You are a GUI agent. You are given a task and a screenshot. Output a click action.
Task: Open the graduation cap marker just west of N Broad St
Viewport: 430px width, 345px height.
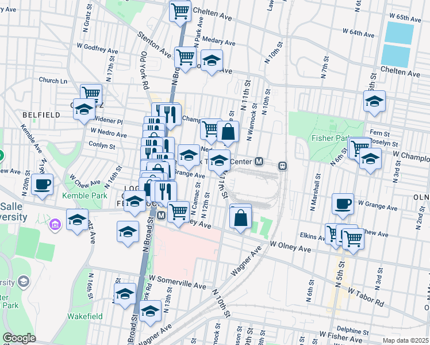tap(128, 233)
